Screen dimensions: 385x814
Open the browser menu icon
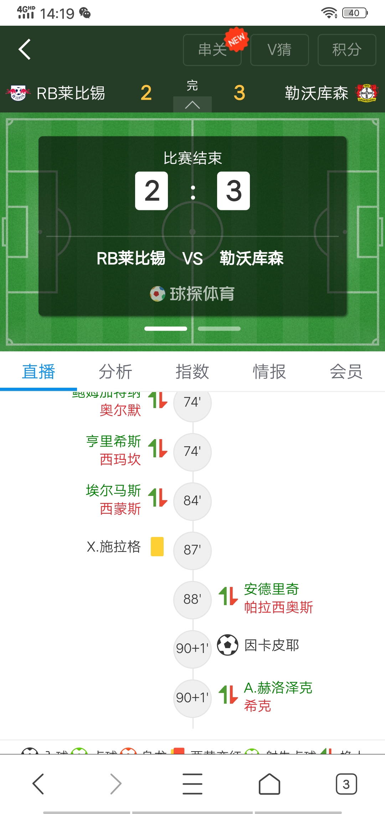tap(192, 784)
